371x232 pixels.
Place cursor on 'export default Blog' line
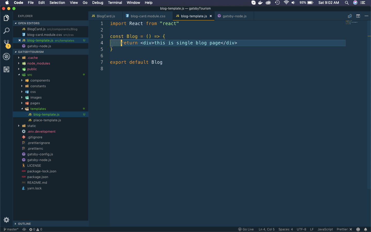[x=136, y=62]
